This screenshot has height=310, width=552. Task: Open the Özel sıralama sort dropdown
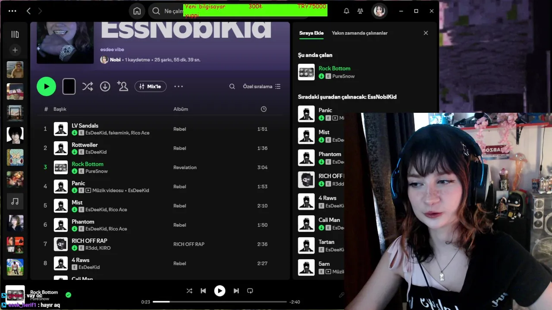(262, 87)
